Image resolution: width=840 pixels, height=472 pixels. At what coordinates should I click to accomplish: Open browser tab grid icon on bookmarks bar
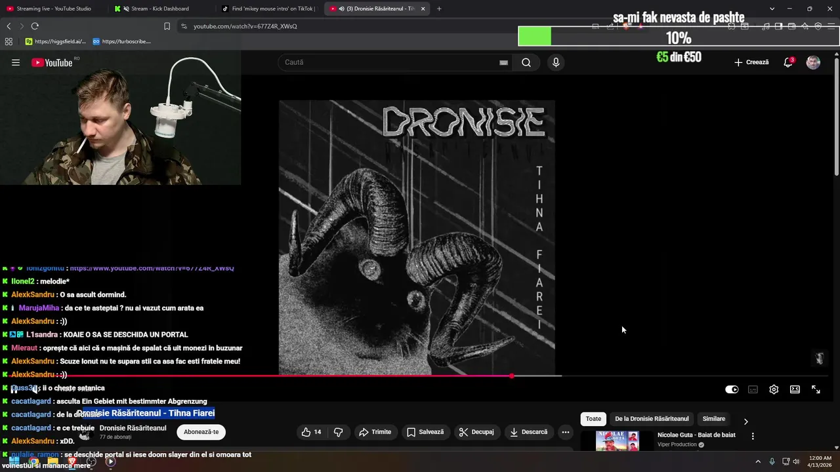coord(9,41)
